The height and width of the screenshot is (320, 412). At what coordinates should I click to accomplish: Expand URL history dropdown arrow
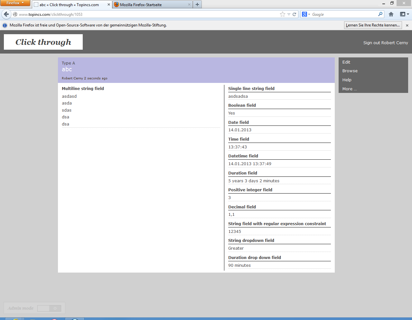[x=289, y=14]
